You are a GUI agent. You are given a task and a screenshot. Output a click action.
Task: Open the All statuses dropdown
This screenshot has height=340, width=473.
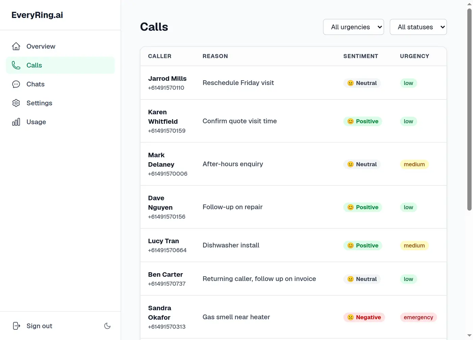tap(418, 27)
